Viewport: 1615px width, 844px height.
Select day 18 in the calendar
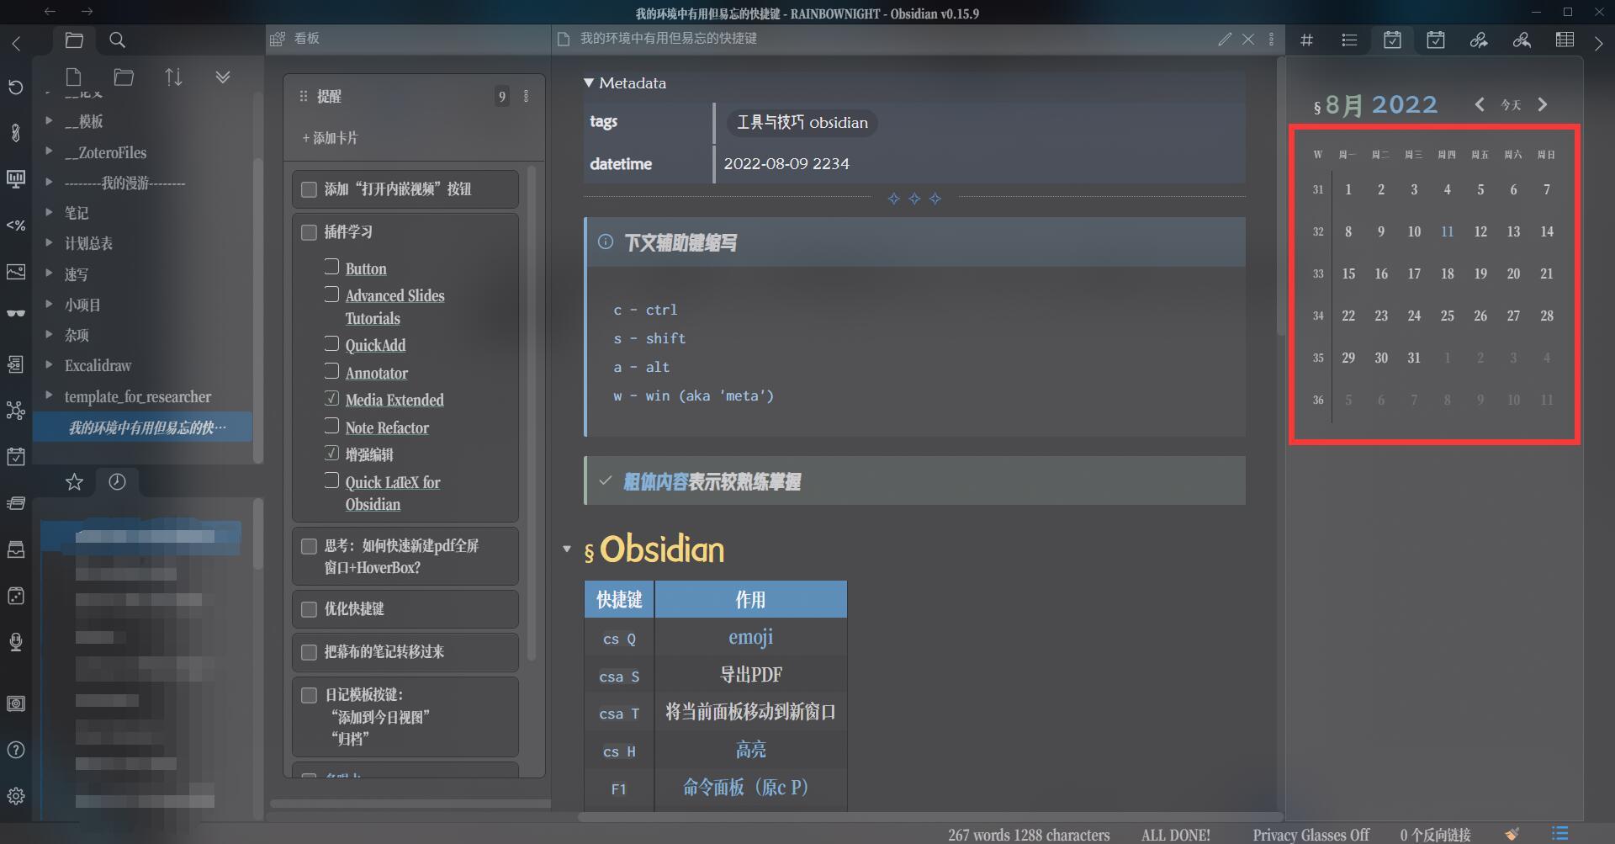click(1447, 273)
